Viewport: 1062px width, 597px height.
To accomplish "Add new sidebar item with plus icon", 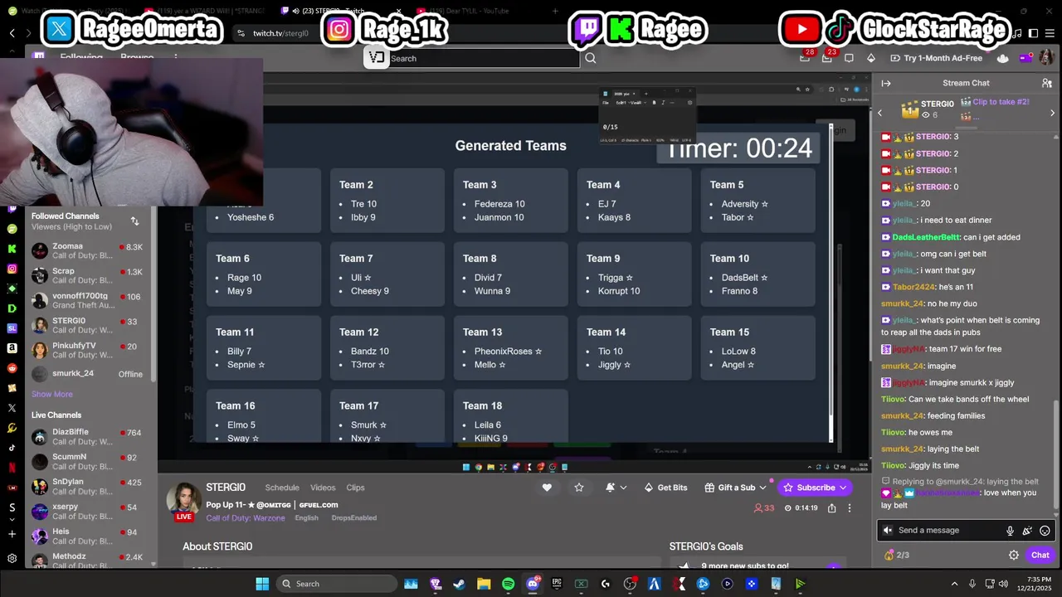I will tap(12, 534).
